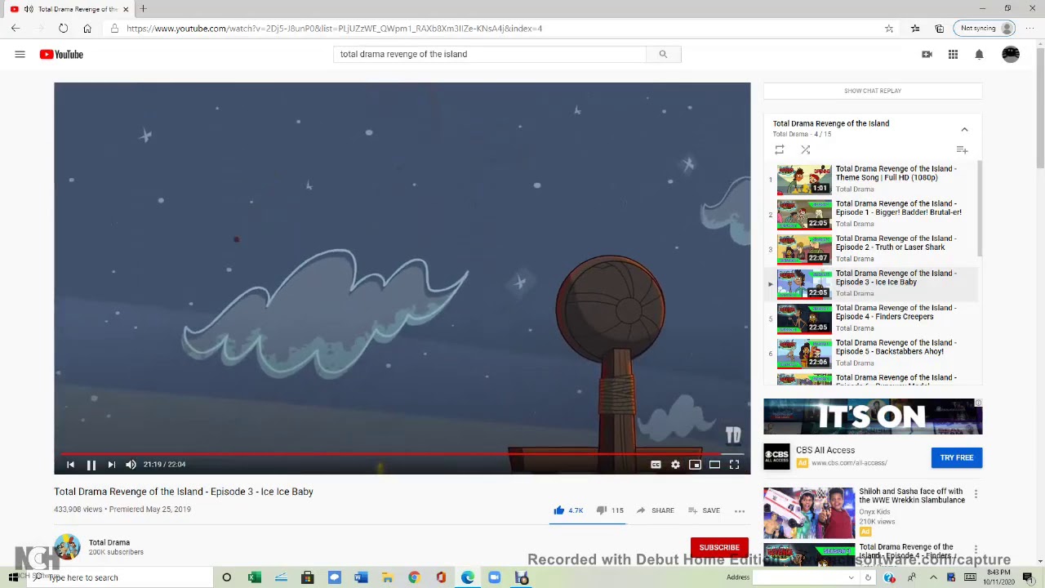Viewport: 1045px width, 588px height.
Task: Click the Total Drama channel avatar
Action: coord(67,546)
